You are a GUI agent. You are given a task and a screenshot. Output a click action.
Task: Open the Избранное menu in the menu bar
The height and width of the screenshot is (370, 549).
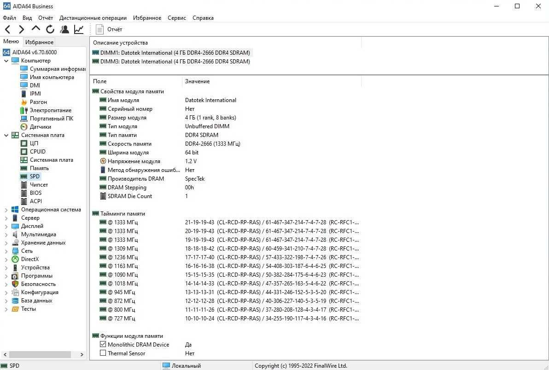coord(147,18)
